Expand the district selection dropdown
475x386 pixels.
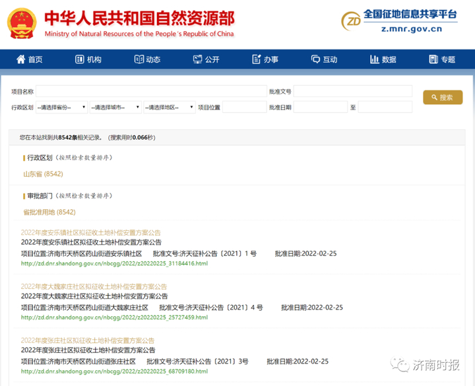tap(170, 107)
